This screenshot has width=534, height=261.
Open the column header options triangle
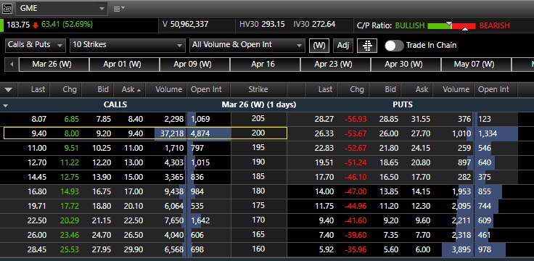9,90
